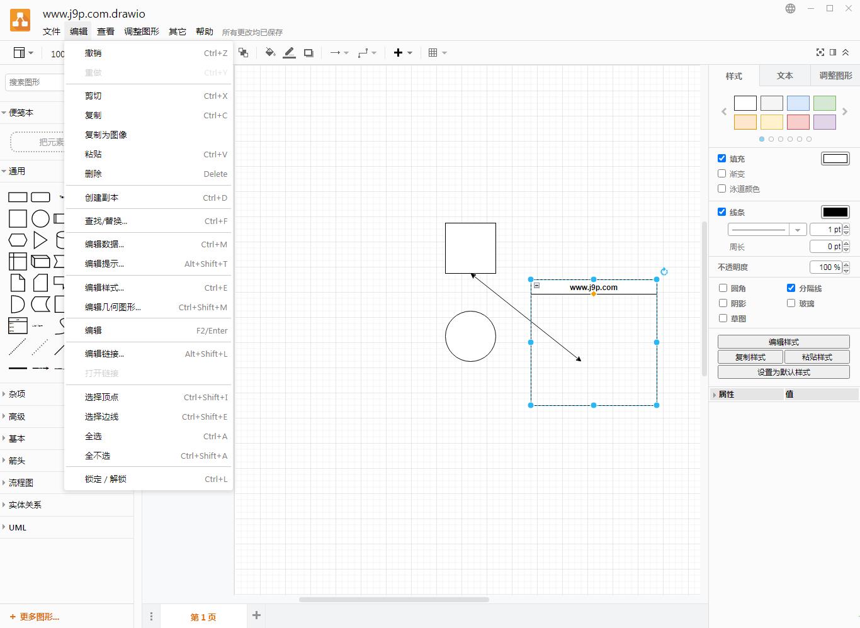Click the connection arrow style icon

pos(339,53)
